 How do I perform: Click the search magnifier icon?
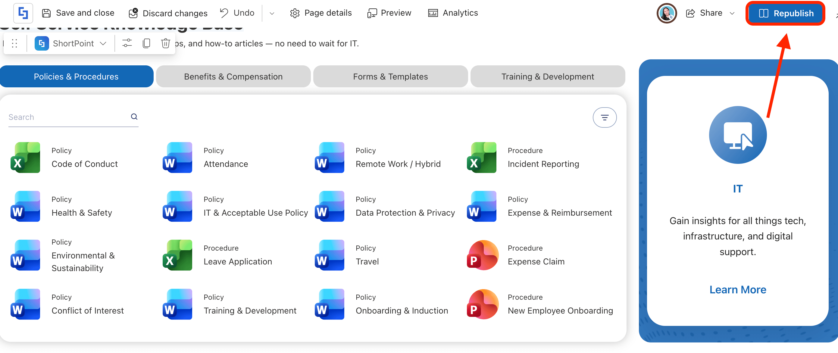tap(134, 117)
